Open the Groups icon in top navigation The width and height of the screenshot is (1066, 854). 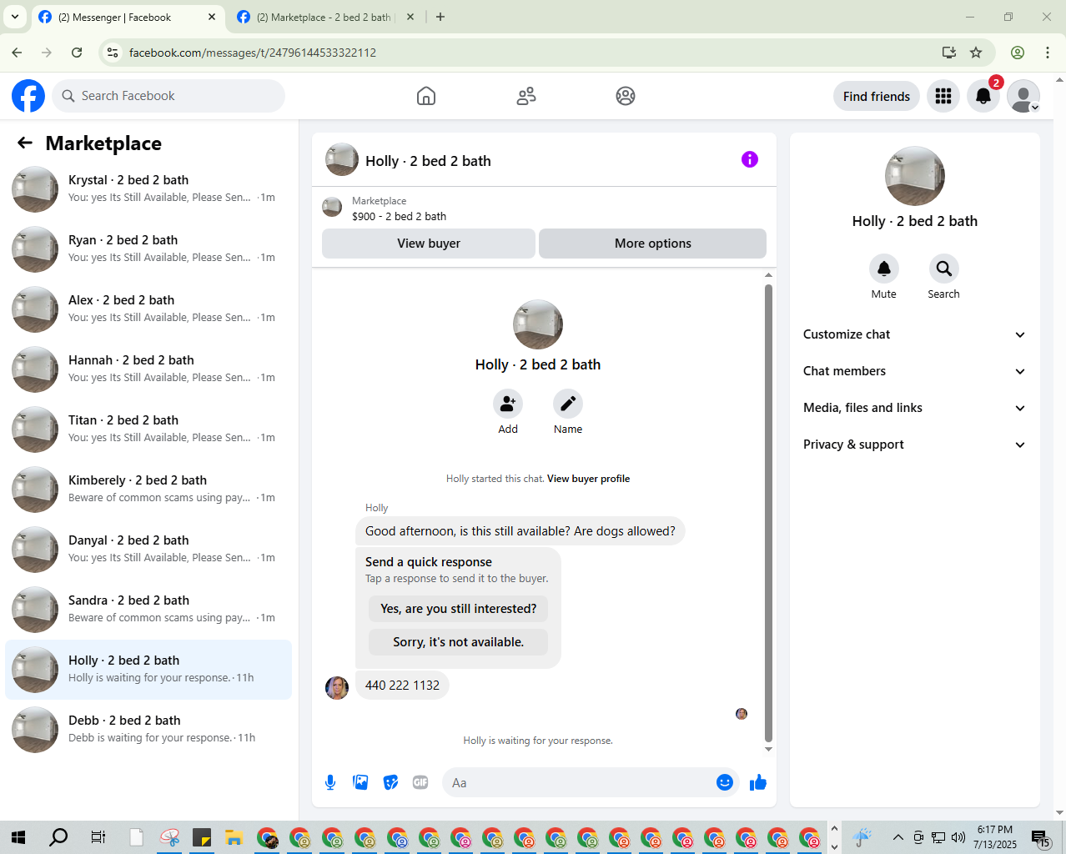coord(626,96)
